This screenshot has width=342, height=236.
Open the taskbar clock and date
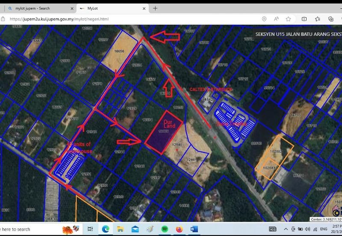point(336,229)
